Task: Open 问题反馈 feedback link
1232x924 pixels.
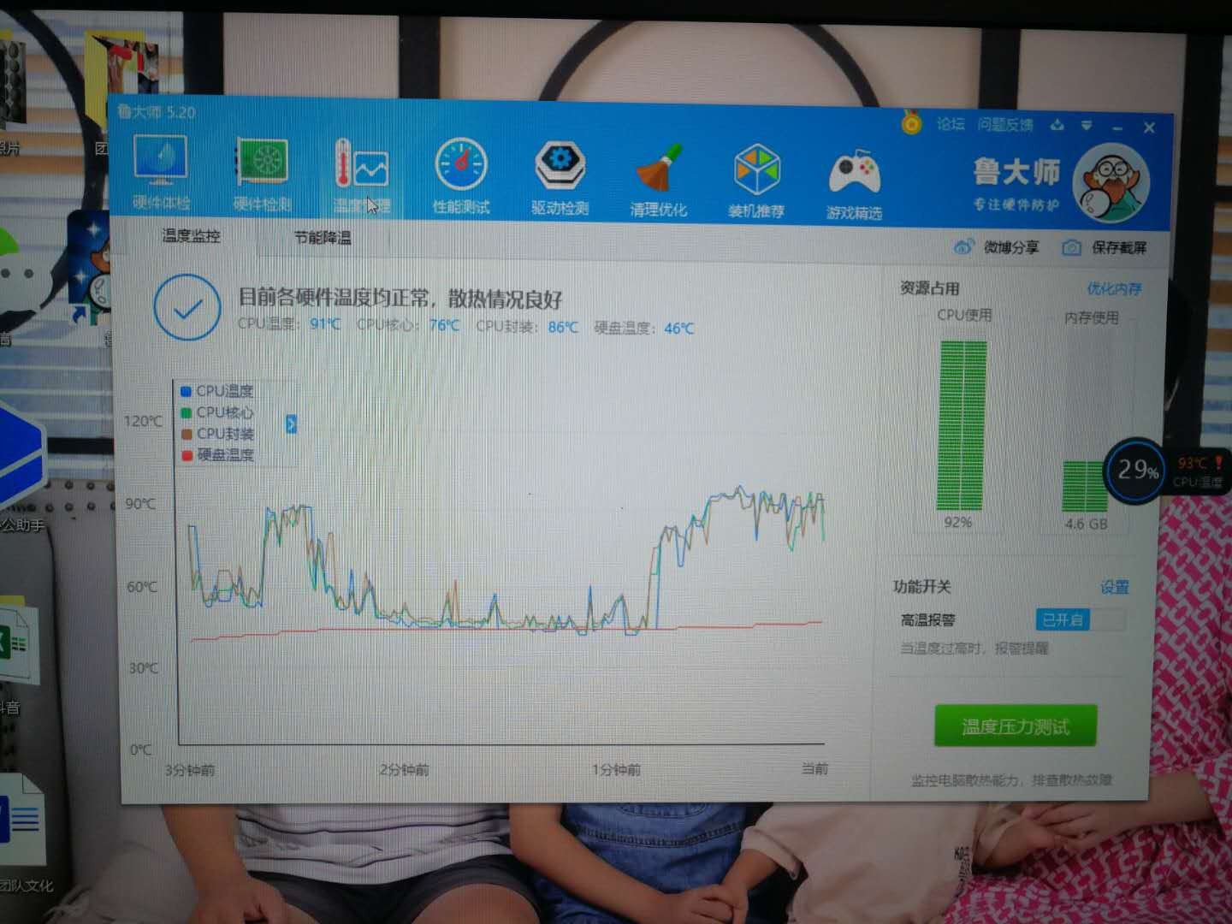Action: click(x=1005, y=125)
